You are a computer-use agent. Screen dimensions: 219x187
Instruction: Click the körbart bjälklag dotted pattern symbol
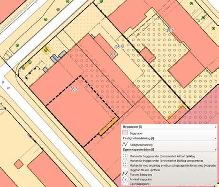pyautogui.click(x=125, y=156)
